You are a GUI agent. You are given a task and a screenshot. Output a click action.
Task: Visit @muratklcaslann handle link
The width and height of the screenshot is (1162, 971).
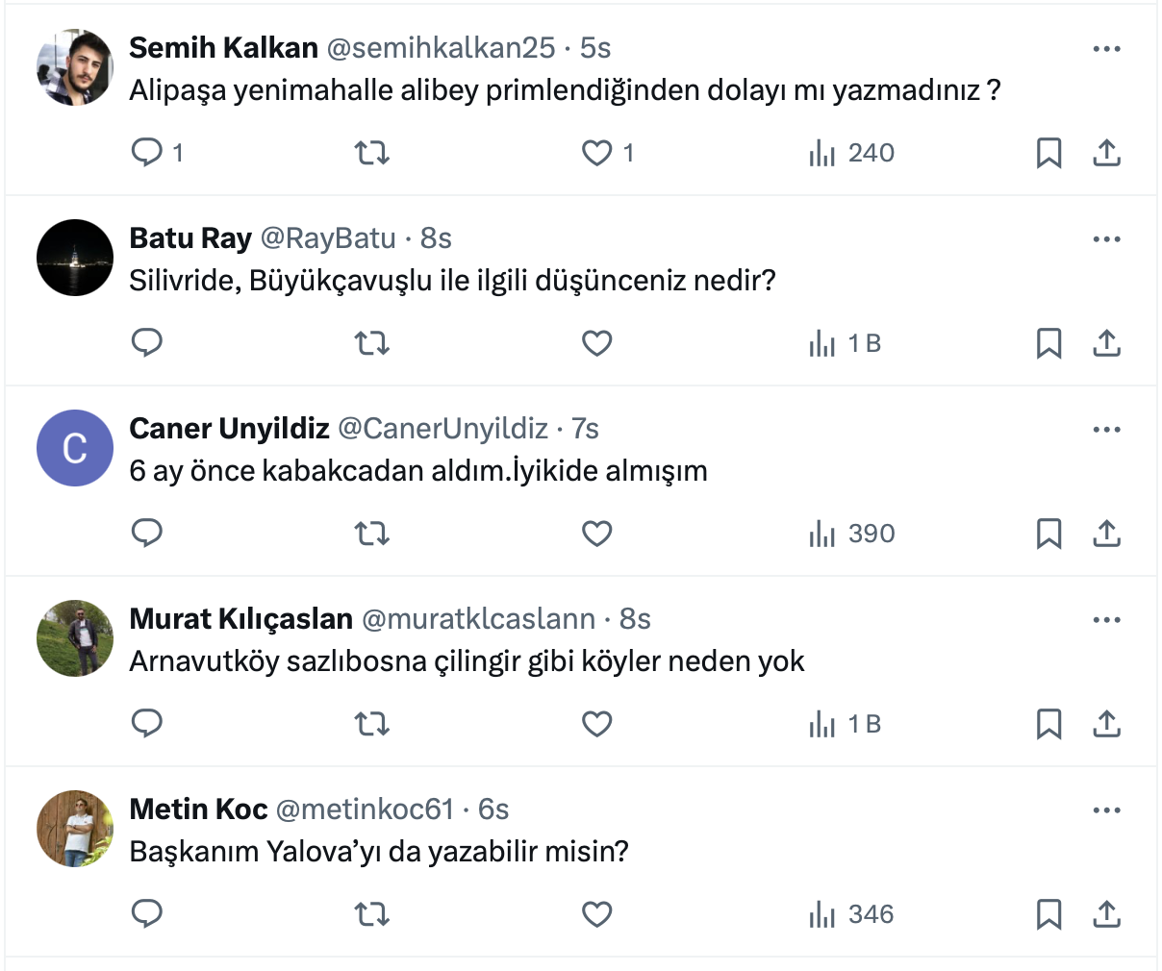coord(478,619)
